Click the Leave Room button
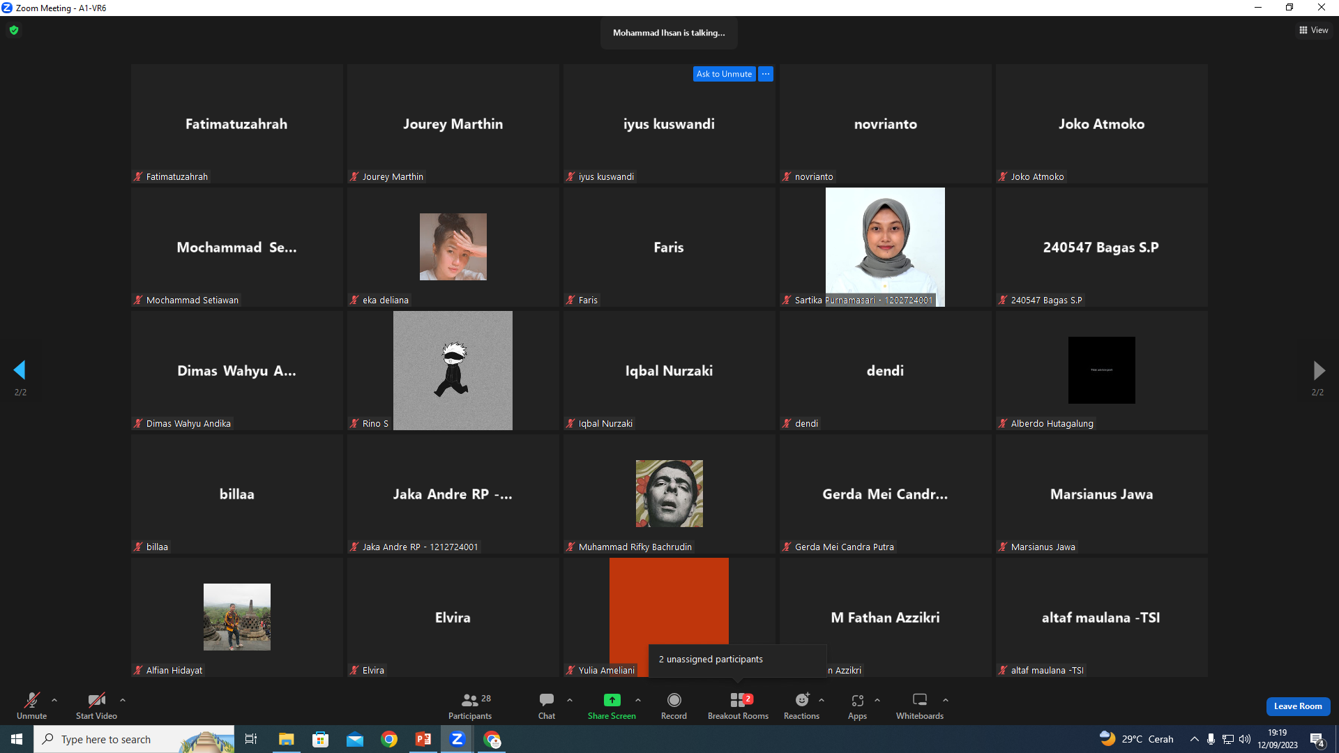This screenshot has width=1339, height=753. (x=1298, y=706)
